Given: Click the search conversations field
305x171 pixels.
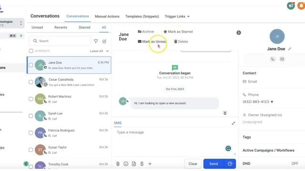Looking at the screenshot, I should 60,41.
